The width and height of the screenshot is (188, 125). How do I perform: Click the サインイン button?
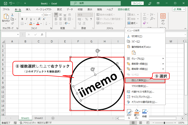pos(137,3)
